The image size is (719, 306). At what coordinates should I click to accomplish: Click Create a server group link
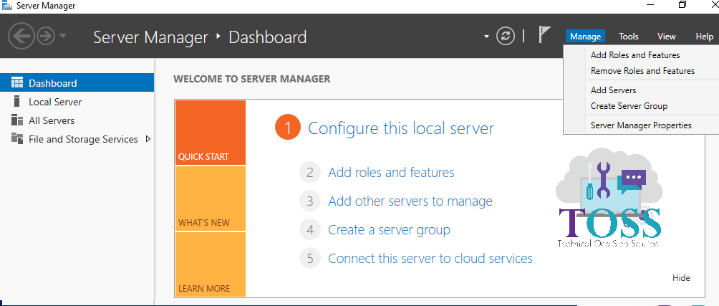[x=390, y=229]
